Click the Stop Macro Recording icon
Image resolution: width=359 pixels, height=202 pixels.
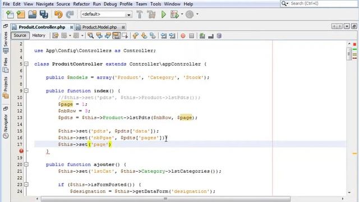[192, 36]
